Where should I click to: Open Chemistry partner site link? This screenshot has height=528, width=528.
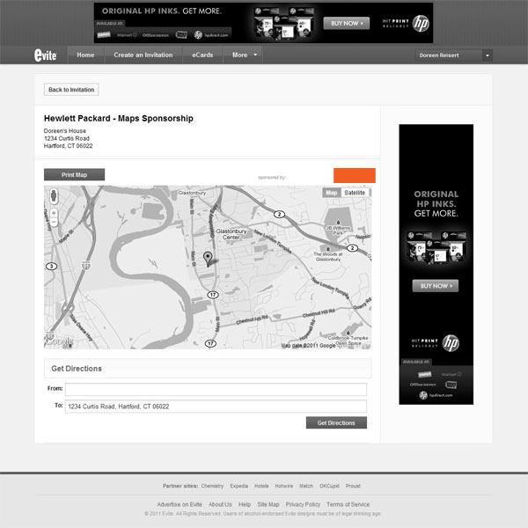(212, 486)
